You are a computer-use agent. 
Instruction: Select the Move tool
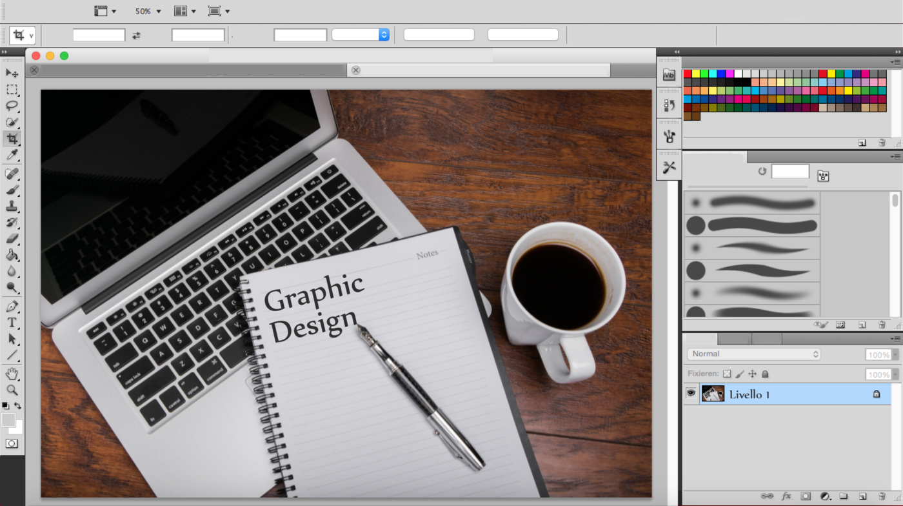coord(12,73)
